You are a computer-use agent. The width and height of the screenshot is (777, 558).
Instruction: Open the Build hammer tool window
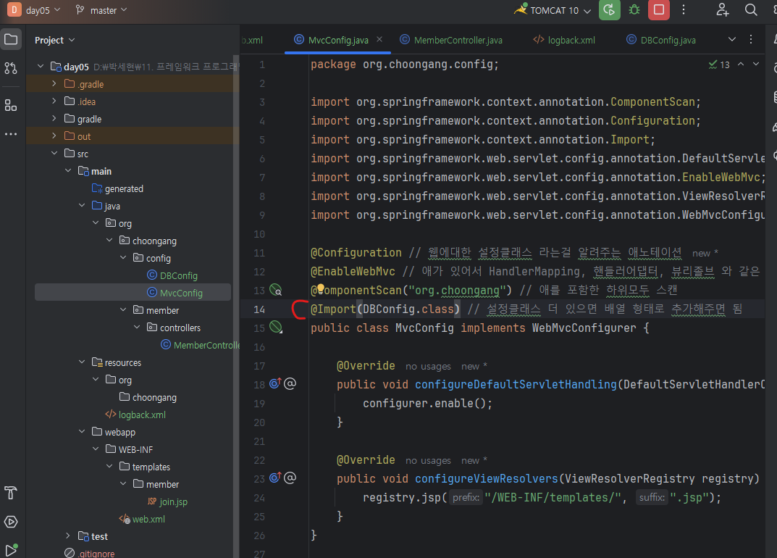pyautogui.click(x=11, y=494)
